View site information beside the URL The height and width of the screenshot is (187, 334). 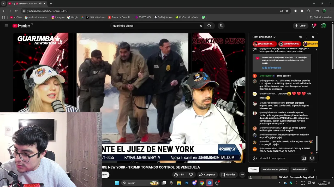point(24,11)
